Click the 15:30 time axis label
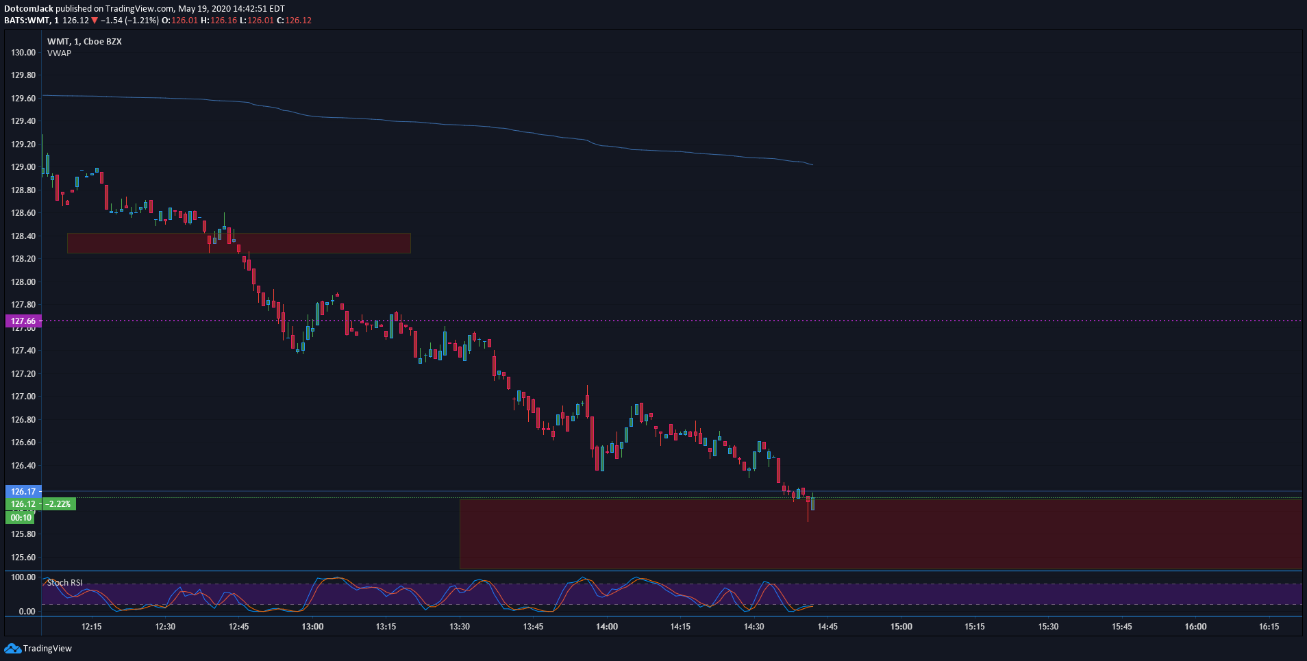 (1048, 626)
